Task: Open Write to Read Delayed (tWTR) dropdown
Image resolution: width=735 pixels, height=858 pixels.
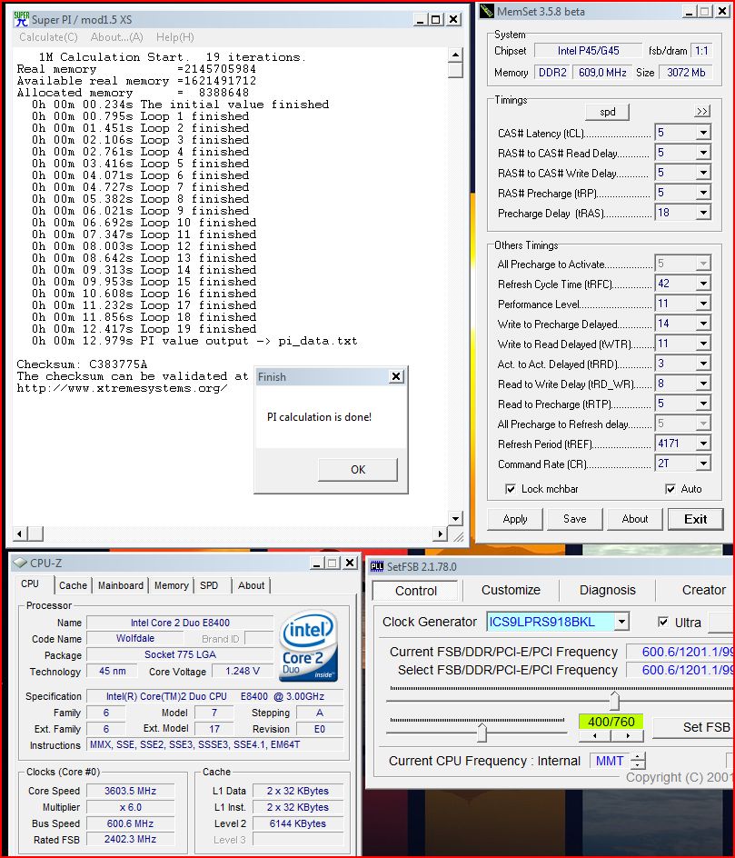Action: pos(704,344)
